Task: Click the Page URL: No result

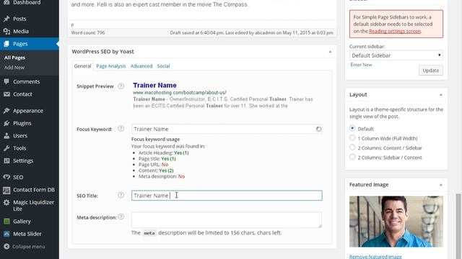Action: coord(154,165)
